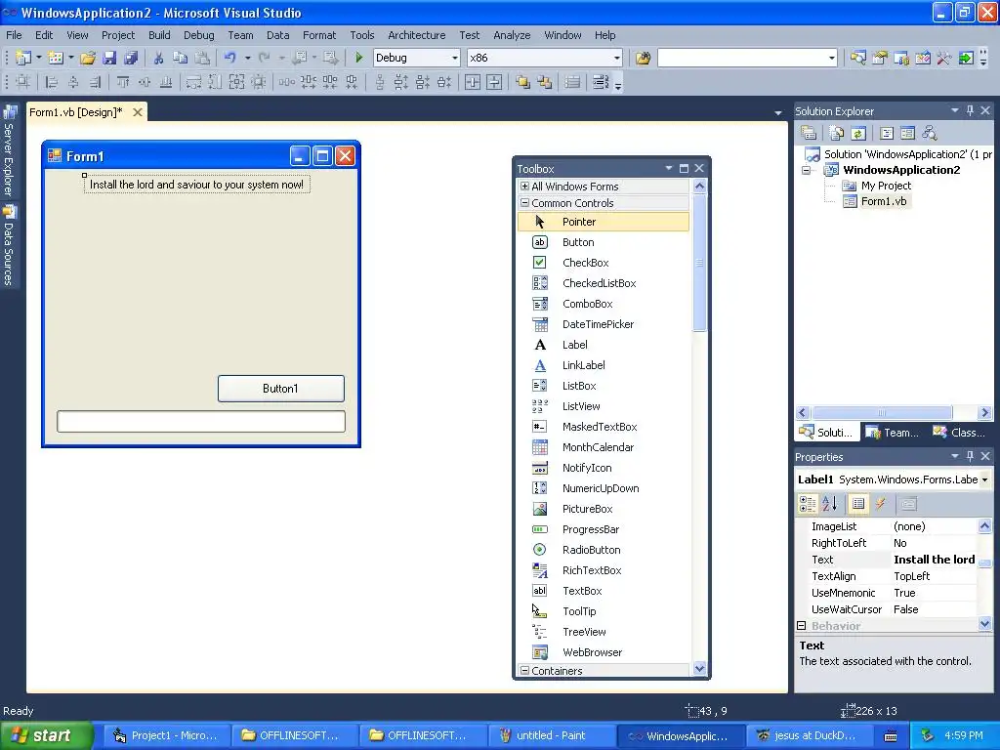1000x750 pixels.
Task: Pin the Solution Explorer panel
Action: tap(970, 110)
